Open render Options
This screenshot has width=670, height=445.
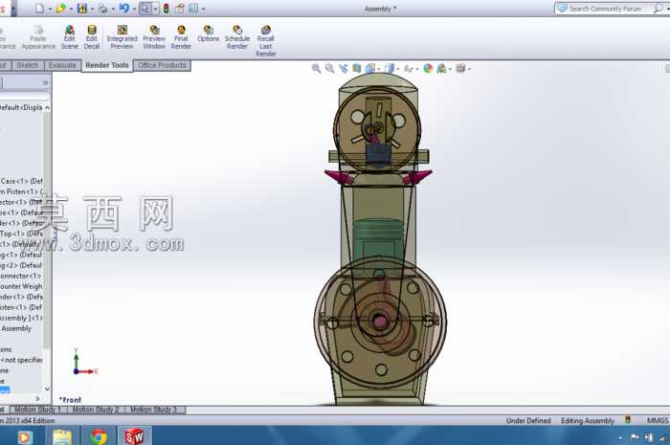click(x=208, y=34)
